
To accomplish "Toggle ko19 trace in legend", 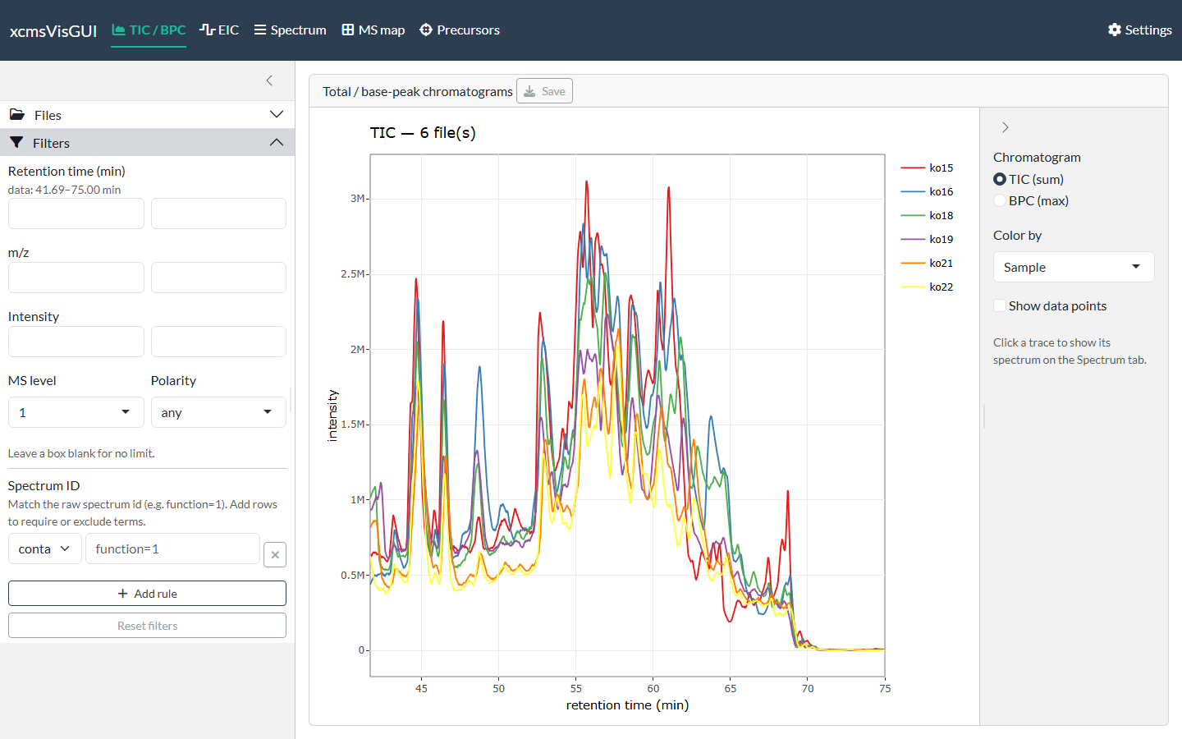I will [928, 239].
